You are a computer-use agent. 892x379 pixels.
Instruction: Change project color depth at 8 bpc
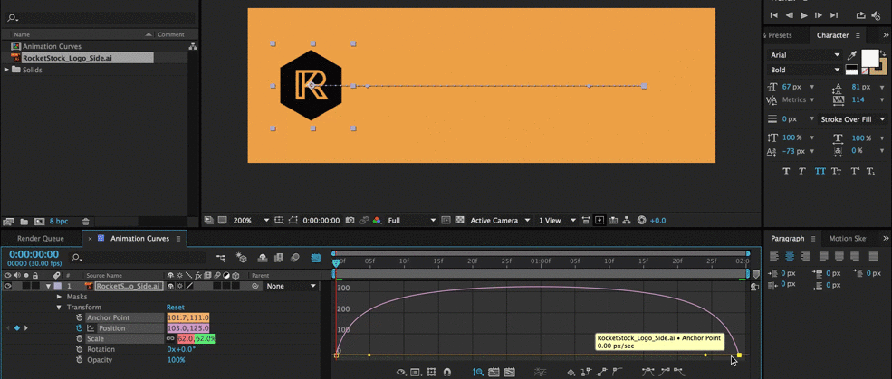pos(59,221)
